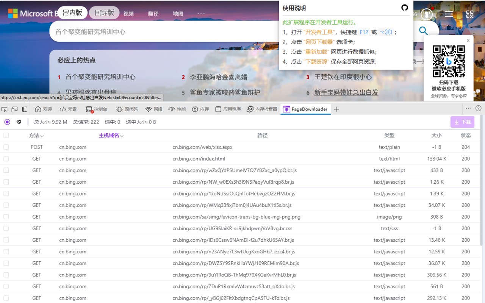Screen dimensions: 485x303
Task: Open the rewards trophy icon
Action: pos(427,14)
